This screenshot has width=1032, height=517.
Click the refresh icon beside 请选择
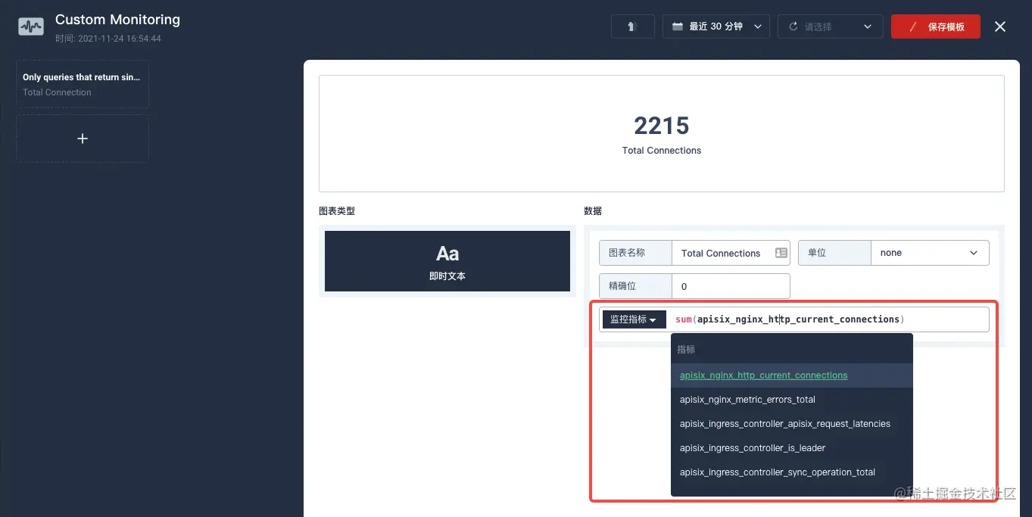click(x=793, y=26)
